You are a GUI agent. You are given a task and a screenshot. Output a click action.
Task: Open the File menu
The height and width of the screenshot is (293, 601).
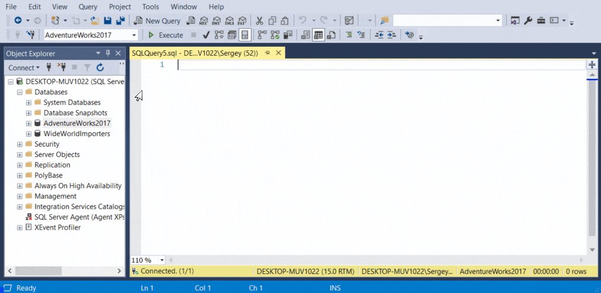[11, 7]
